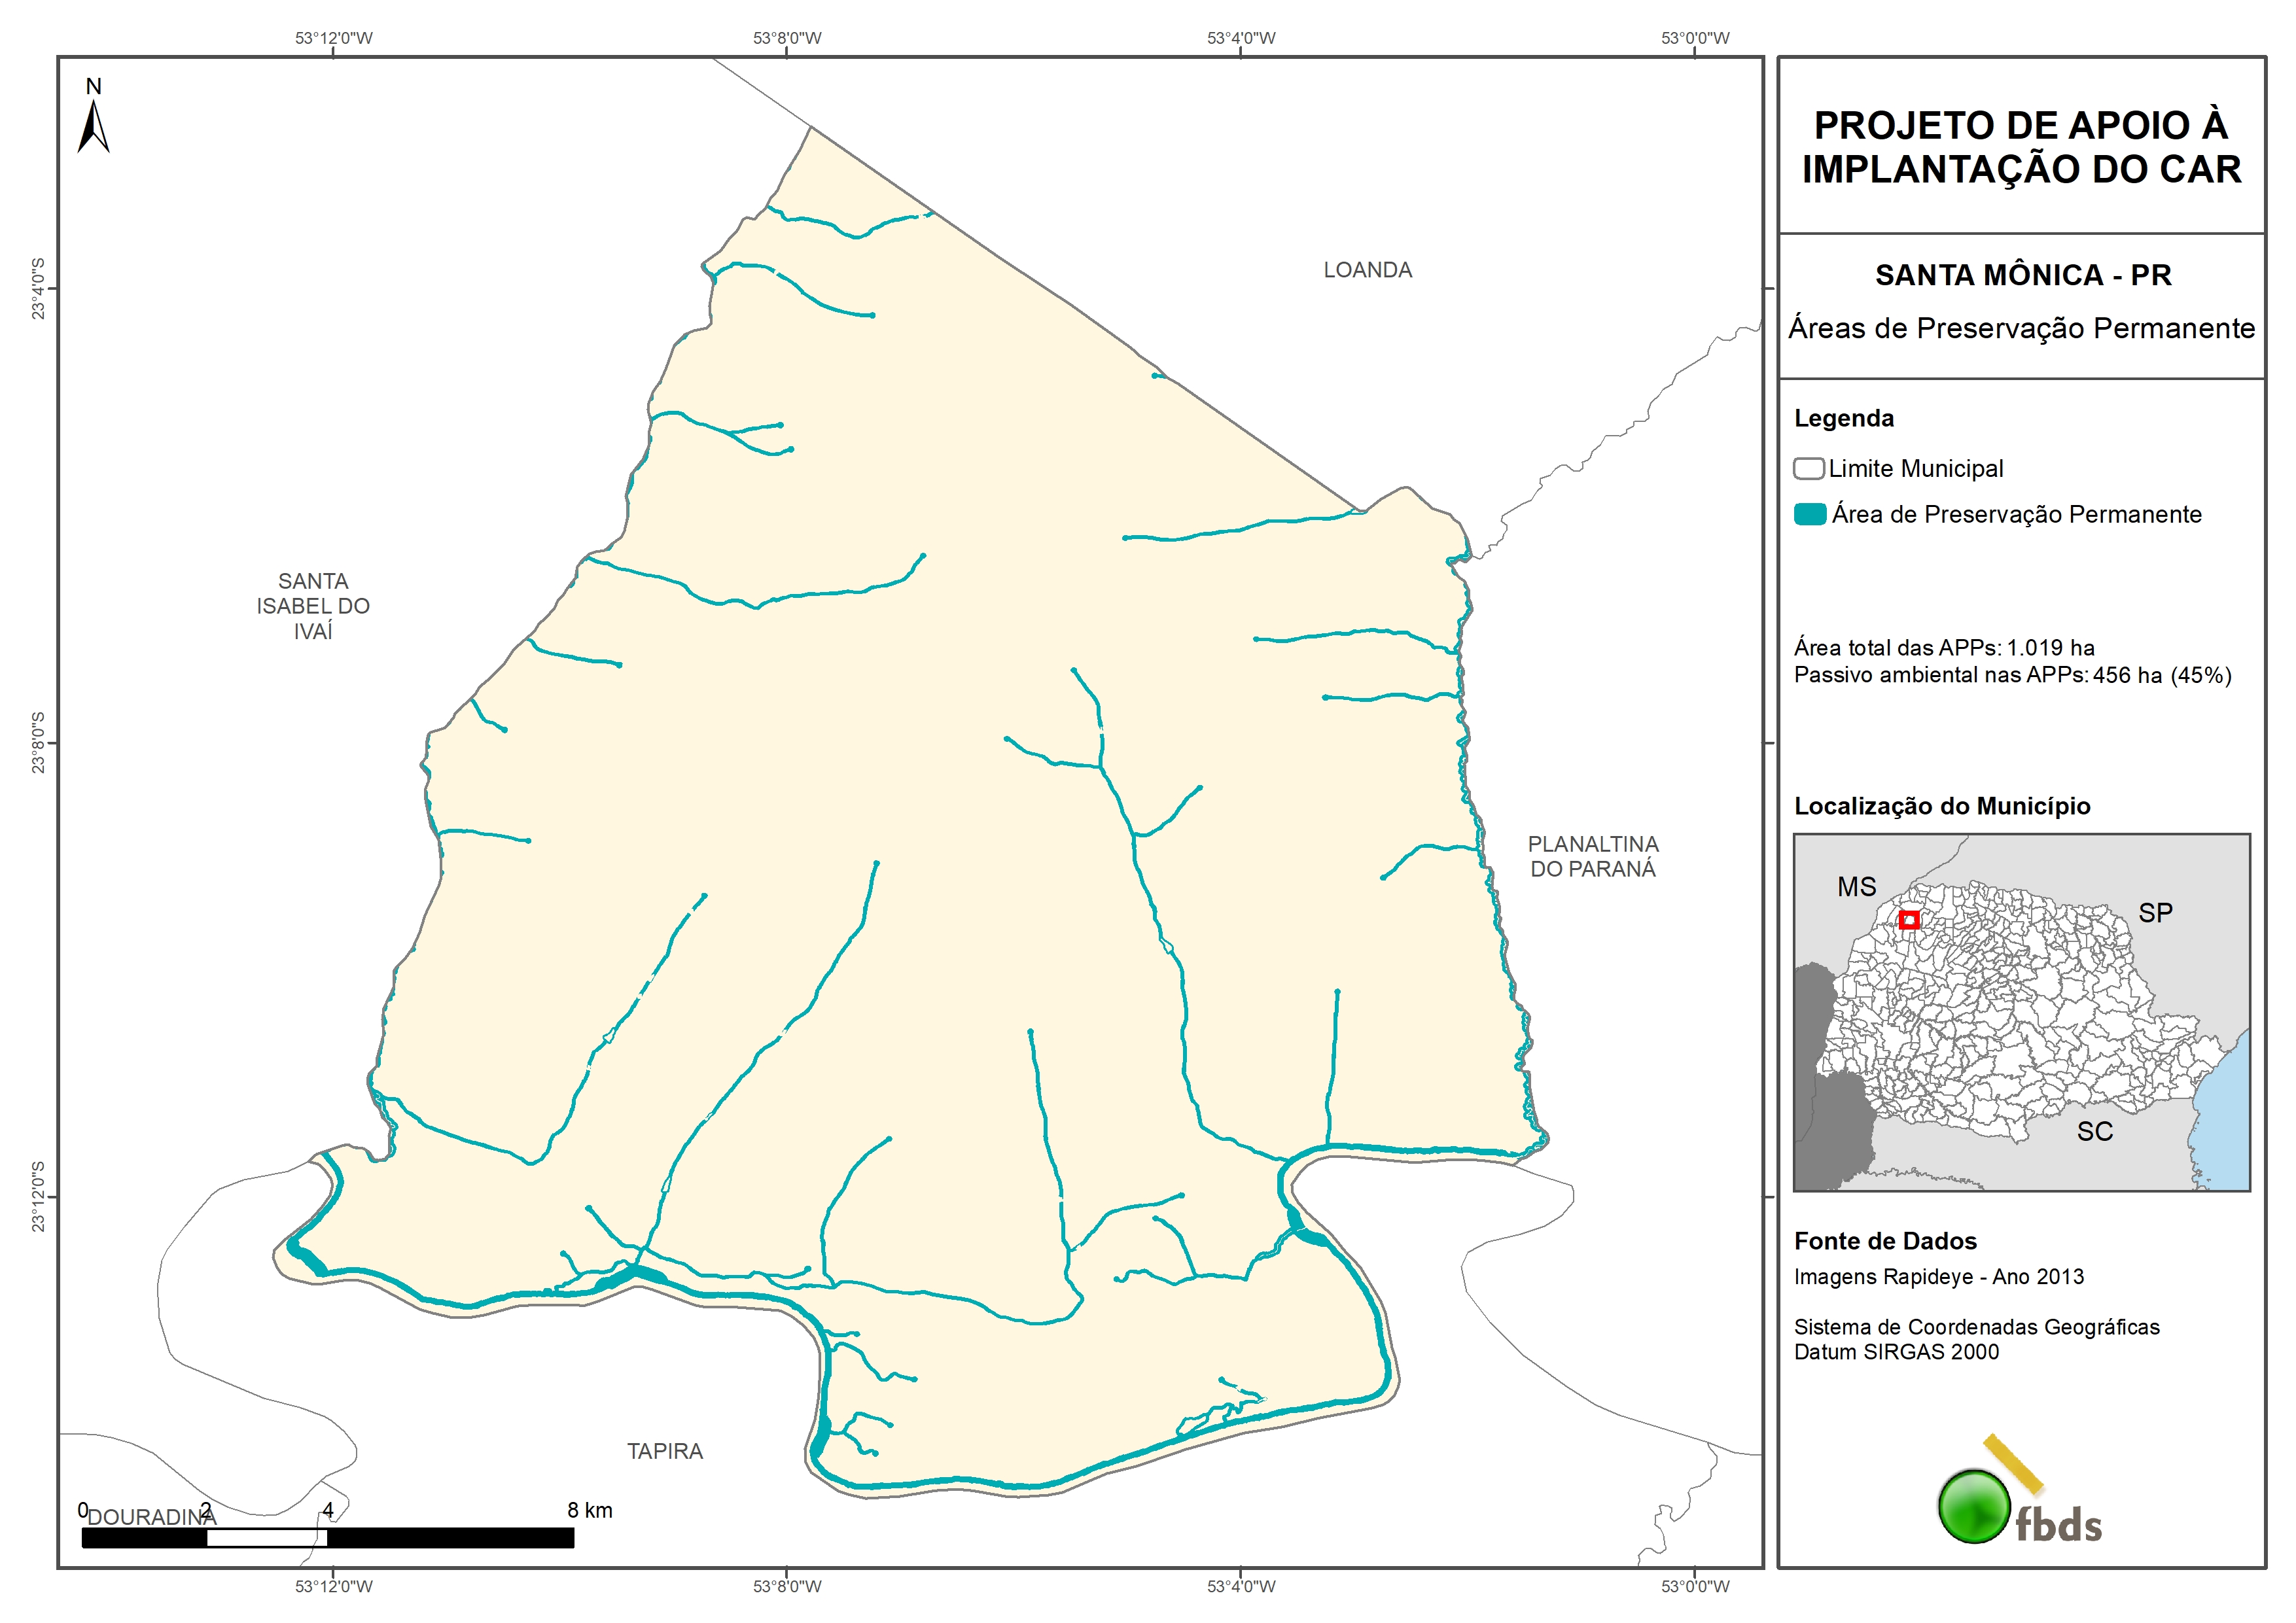This screenshot has width=2296, height=1623.
Task: Click the Limite Municipal legend symbol
Action: (x=1808, y=469)
